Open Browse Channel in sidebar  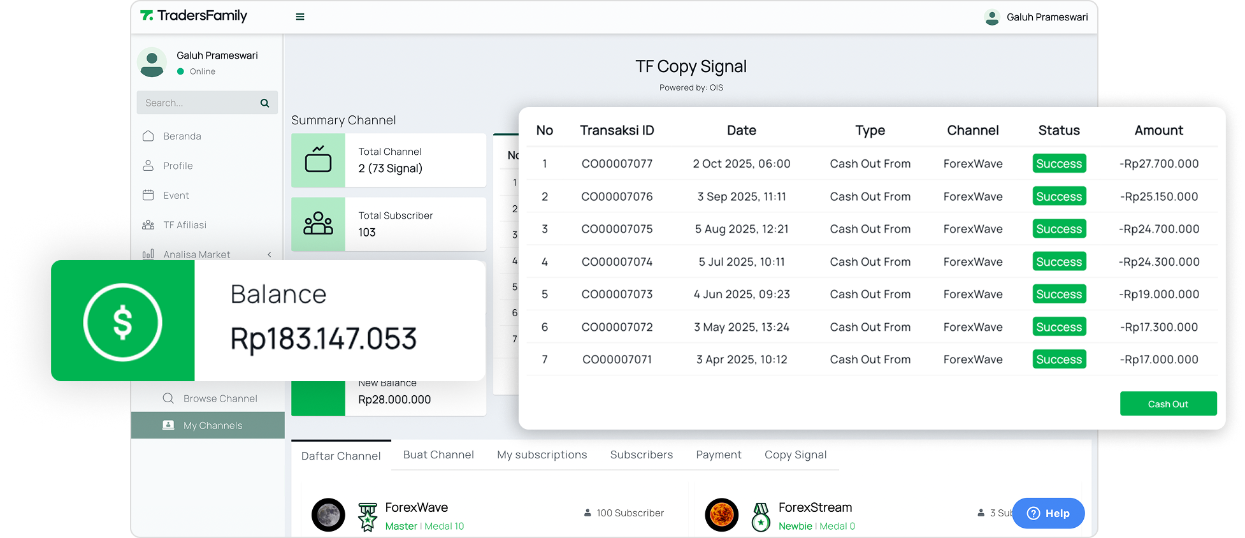220,398
